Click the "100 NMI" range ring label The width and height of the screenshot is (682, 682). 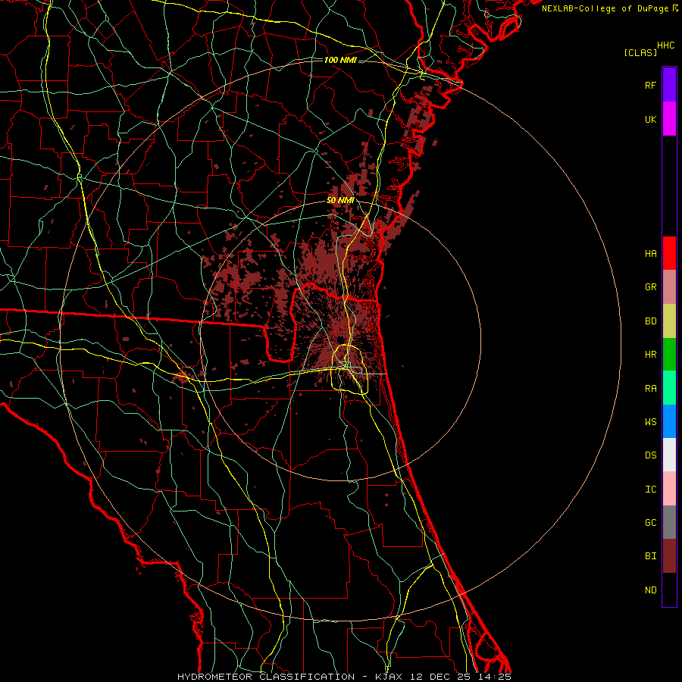click(x=340, y=60)
